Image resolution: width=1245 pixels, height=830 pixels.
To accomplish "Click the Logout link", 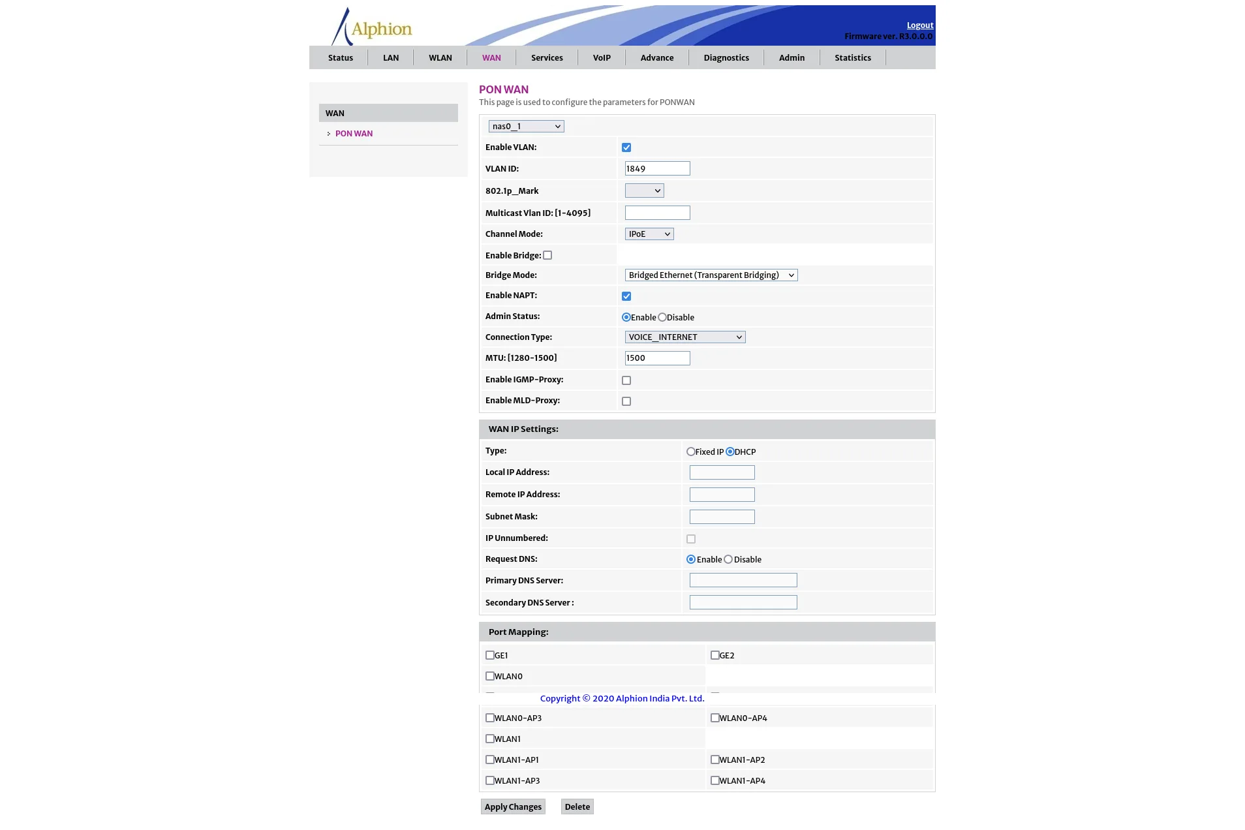I will 920,25.
